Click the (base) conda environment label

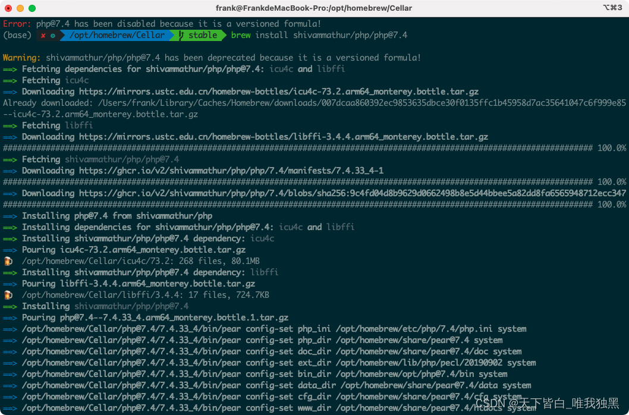click(17, 35)
